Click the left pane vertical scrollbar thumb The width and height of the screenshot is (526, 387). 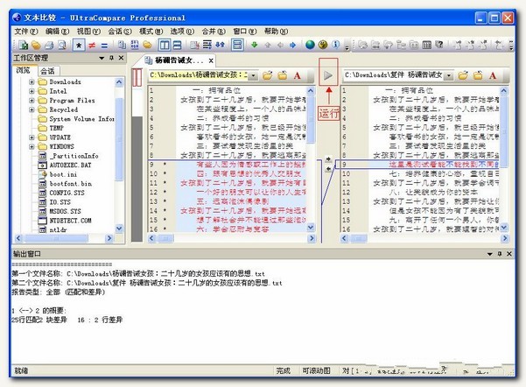pyautogui.click(x=311, y=119)
